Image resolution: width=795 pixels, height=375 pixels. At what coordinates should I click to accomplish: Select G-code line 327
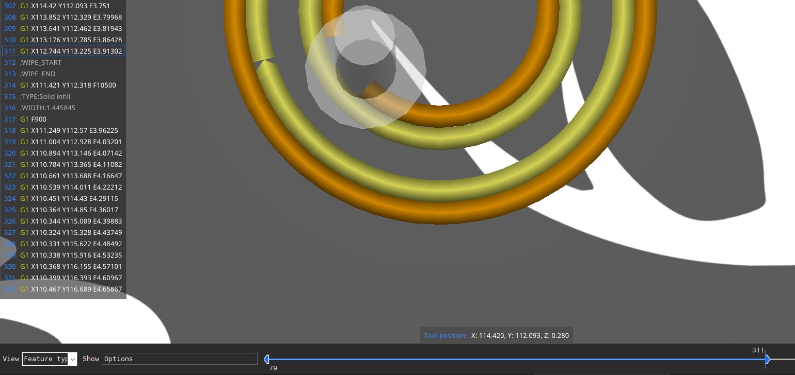tap(63, 232)
